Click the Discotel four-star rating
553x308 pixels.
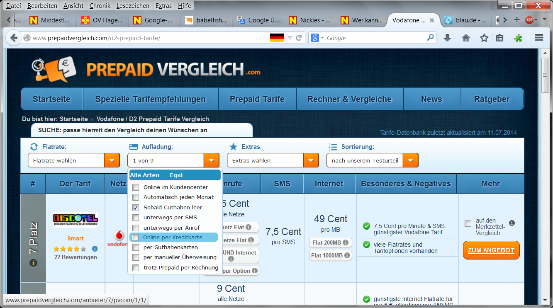click(70, 249)
